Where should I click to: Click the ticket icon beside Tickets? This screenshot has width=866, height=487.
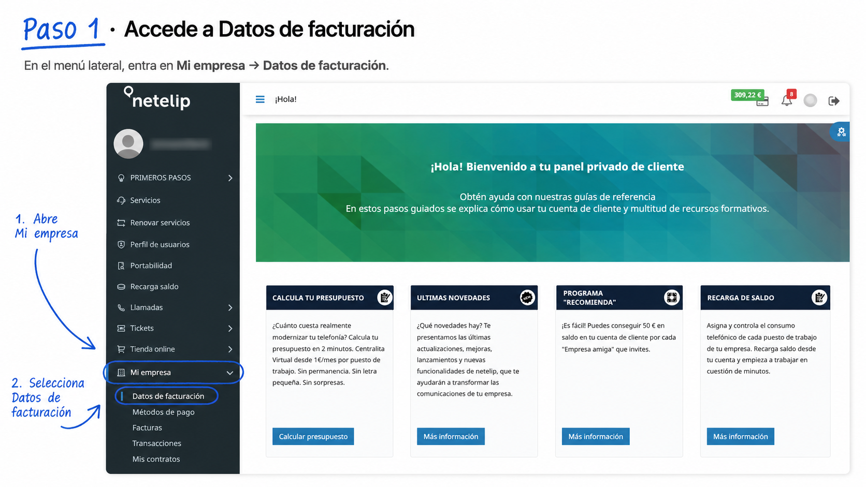(121, 328)
